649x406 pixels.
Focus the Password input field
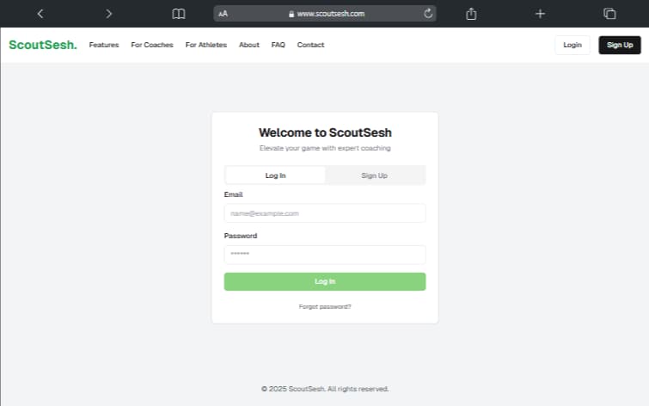(324, 255)
